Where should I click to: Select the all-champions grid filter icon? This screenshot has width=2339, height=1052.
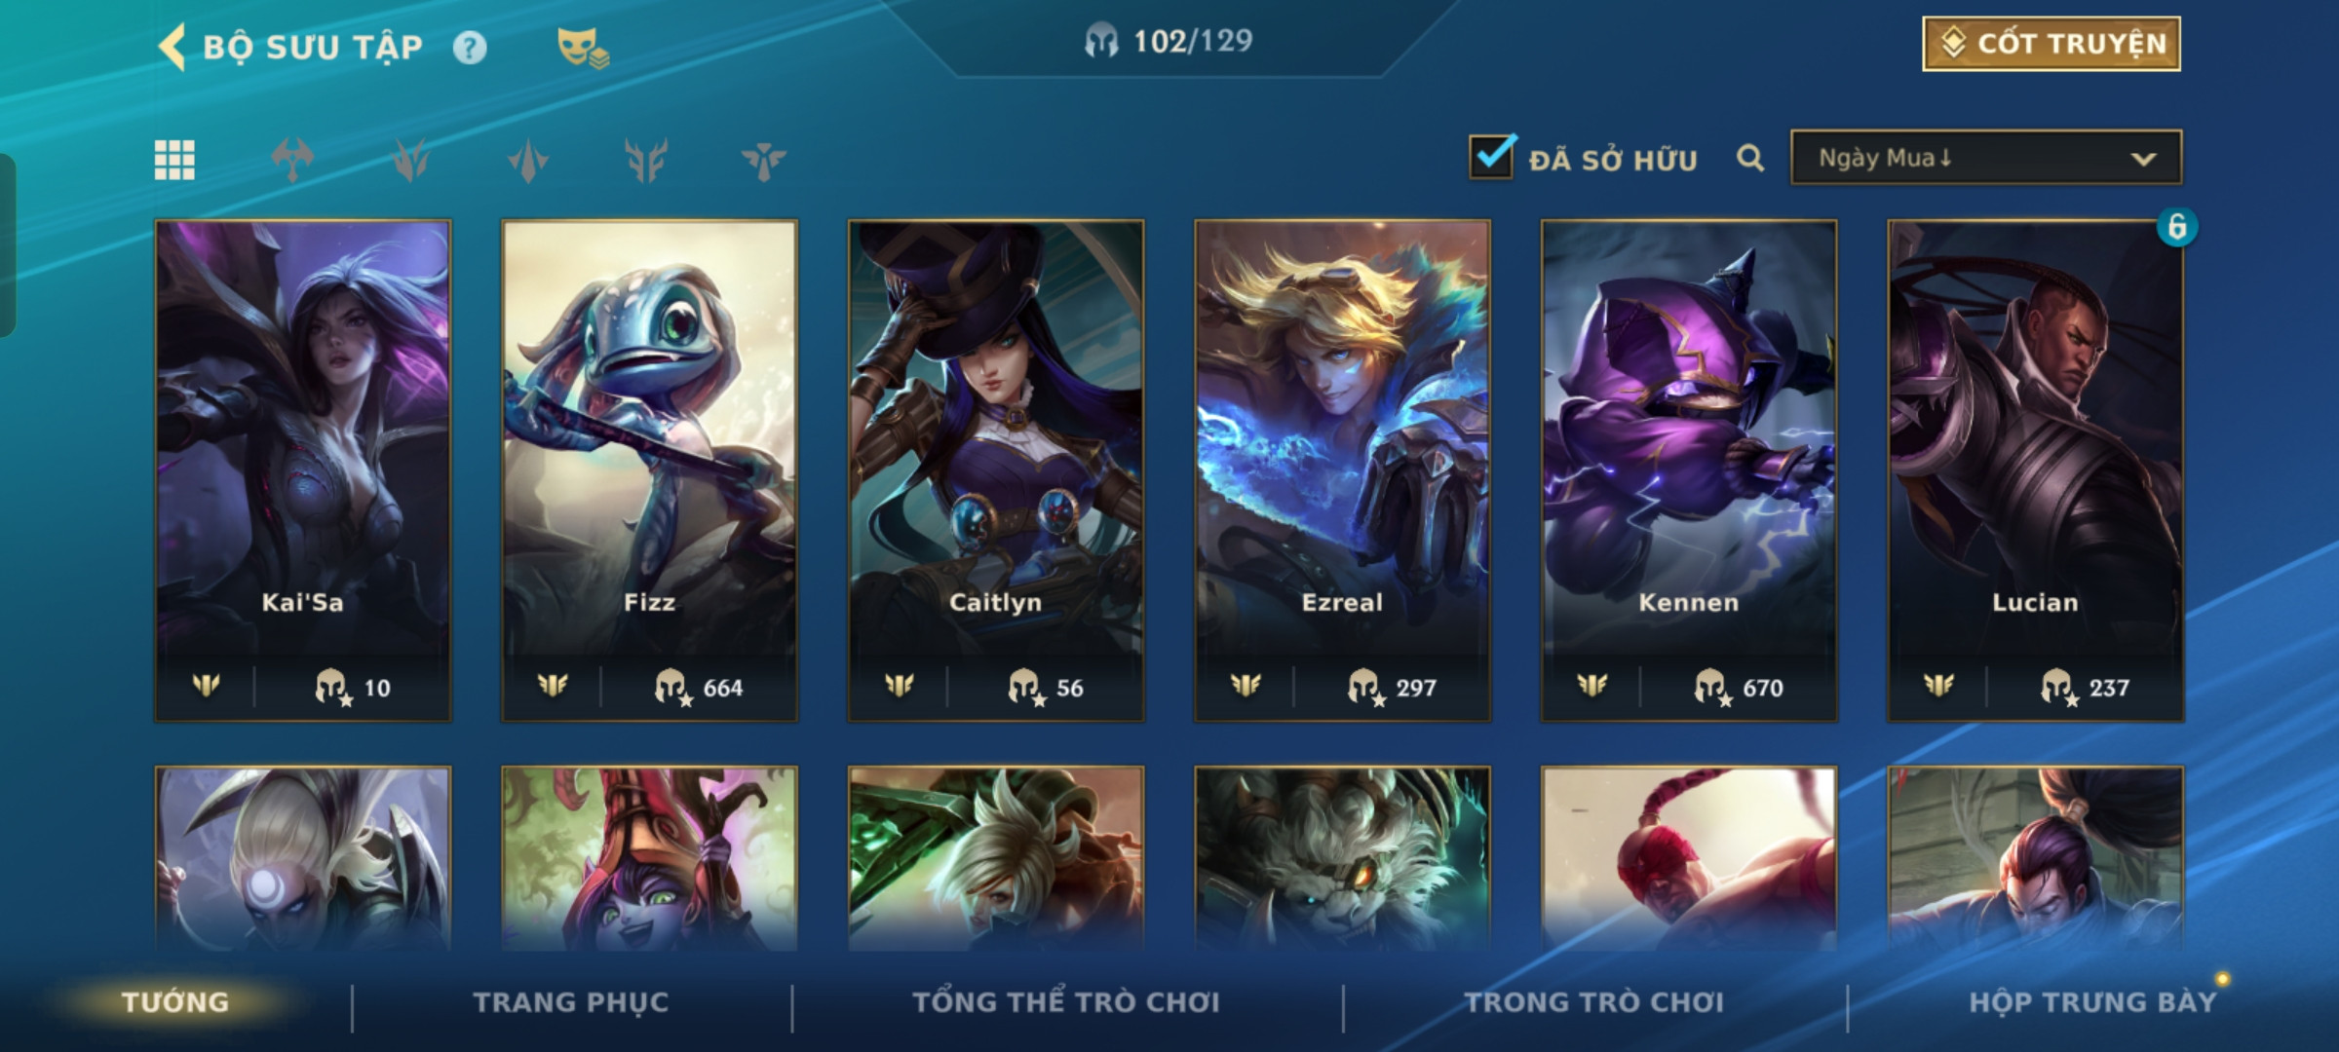pyautogui.click(x=174, y=160)
